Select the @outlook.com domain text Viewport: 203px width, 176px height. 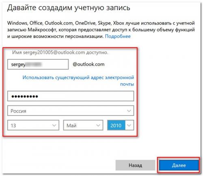89,64
